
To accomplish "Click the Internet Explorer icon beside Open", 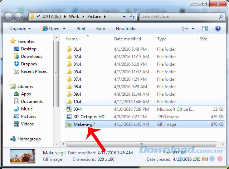I will 45,29.
